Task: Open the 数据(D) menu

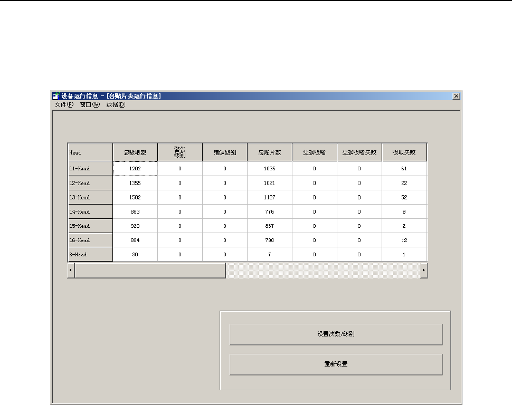Action: coord(116,104)
